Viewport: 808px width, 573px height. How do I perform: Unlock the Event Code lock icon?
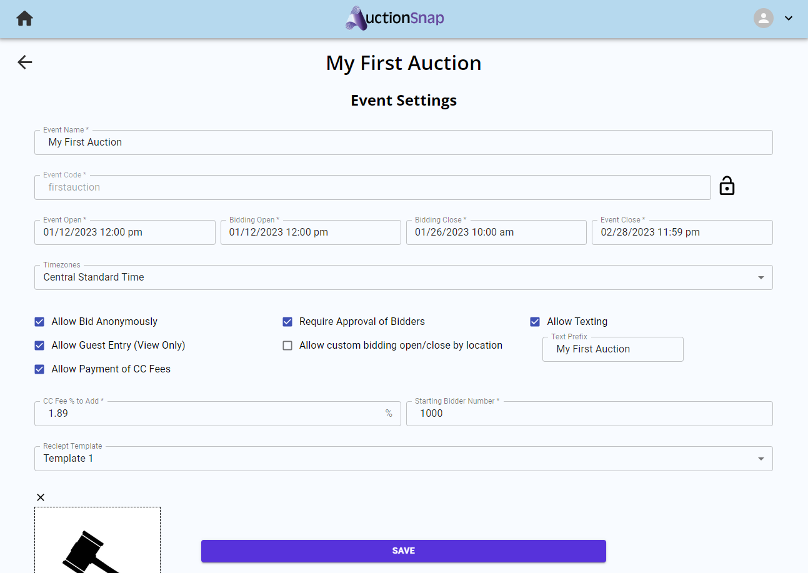[727, 186]
